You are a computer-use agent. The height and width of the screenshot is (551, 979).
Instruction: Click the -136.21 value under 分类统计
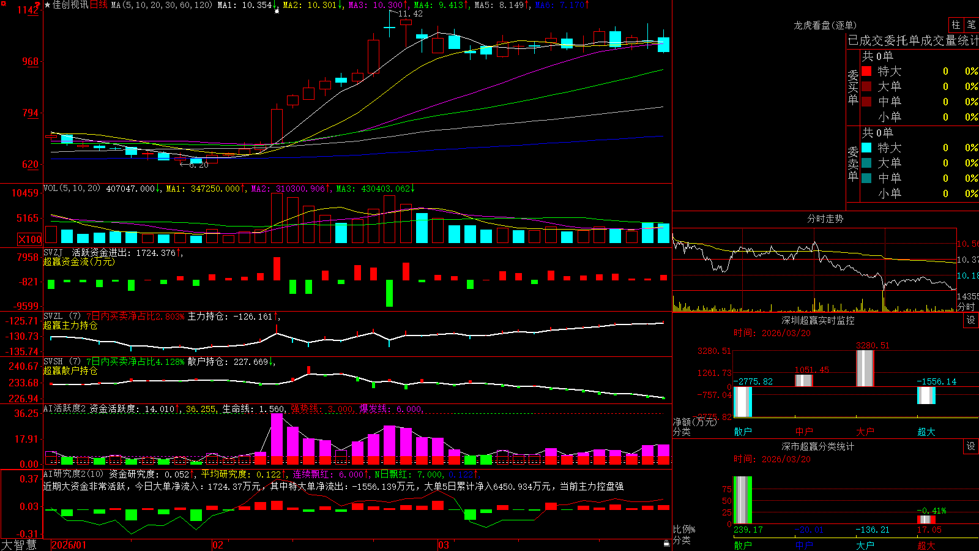[x=873, y=530]
